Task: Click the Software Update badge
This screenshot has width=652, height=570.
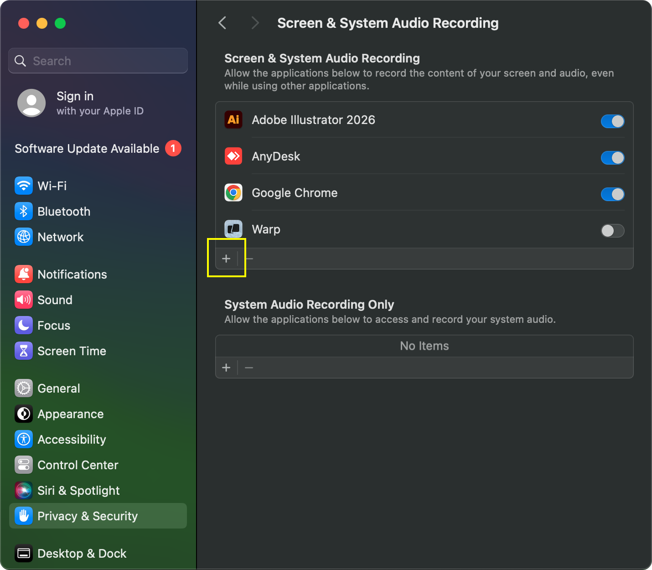Action: (173, 148)
